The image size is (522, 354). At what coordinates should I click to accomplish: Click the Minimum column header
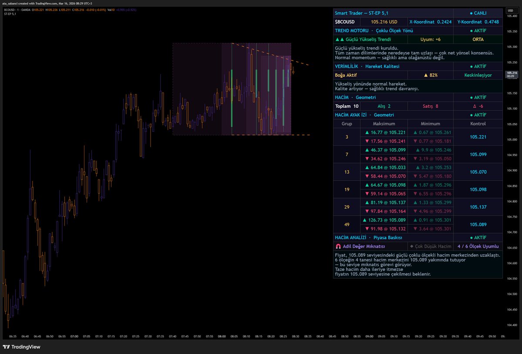tap(430, 124)
